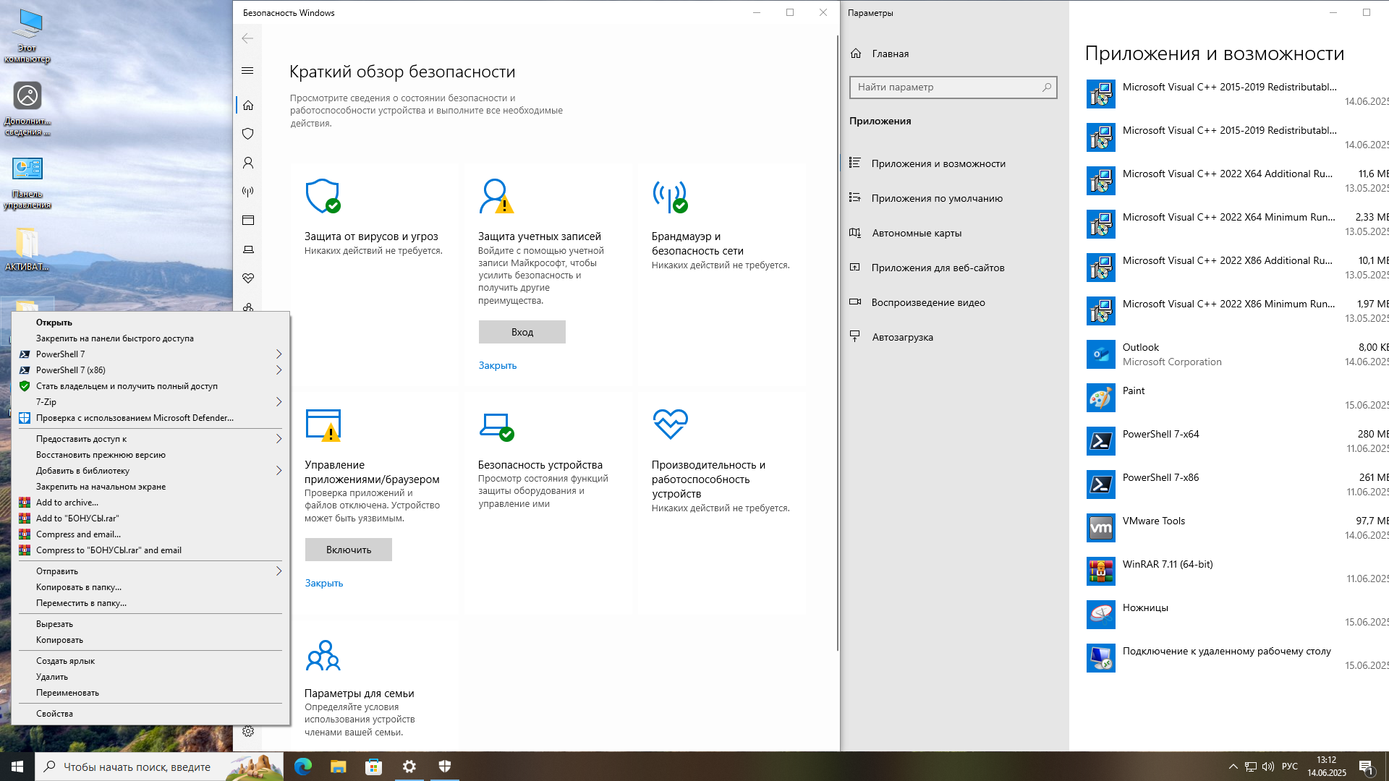This screenshot has width=1389, height=781.
Task: Open Microsoft Store from taskbar
Action: [x=374, y=767]
